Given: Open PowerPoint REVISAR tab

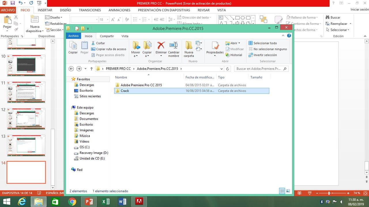Looking at the screenshot, I should [204, 10].
